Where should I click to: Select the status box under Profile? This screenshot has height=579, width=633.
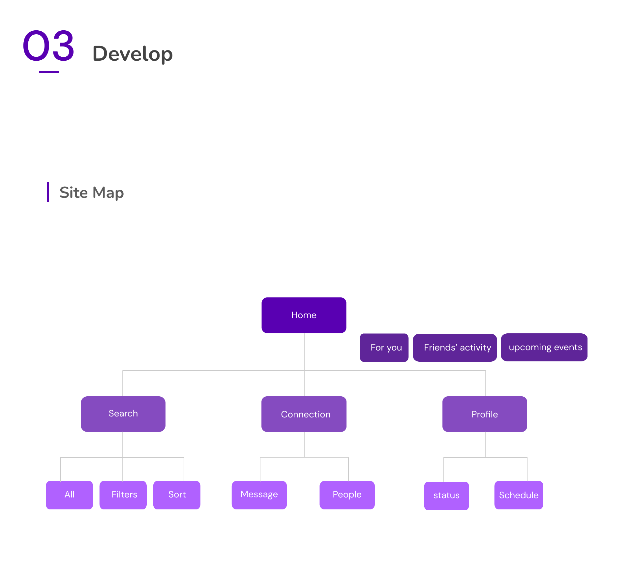tap(446, 496)
